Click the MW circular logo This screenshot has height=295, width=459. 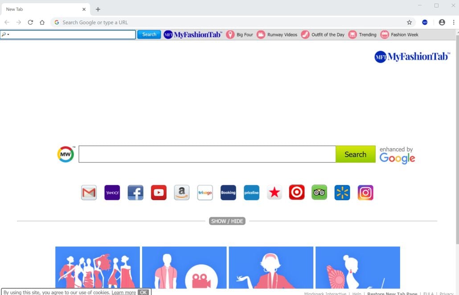pyautogui.click(x=66, y=154)
